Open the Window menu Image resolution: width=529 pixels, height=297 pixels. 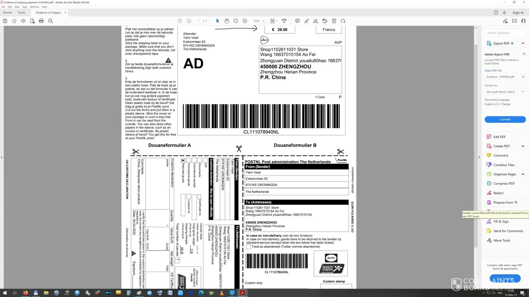tap(35, 7)
